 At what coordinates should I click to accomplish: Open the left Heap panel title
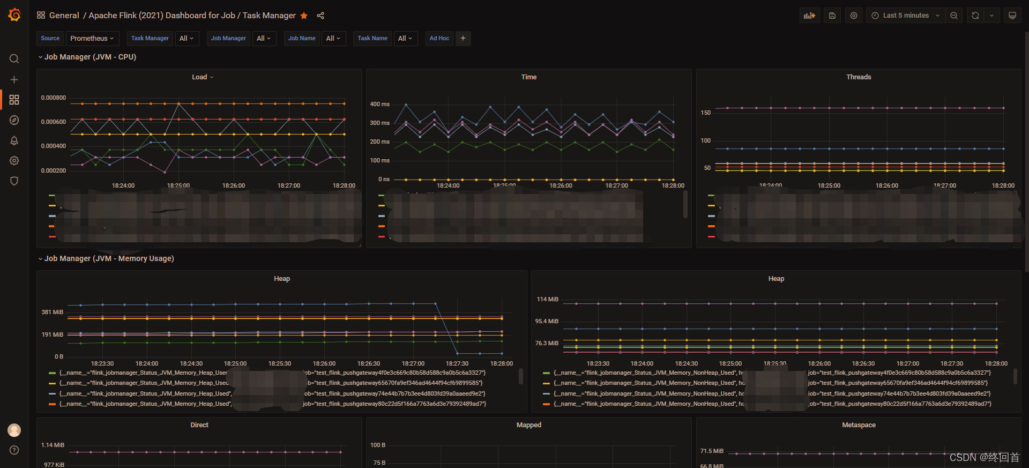pos(282,279)
